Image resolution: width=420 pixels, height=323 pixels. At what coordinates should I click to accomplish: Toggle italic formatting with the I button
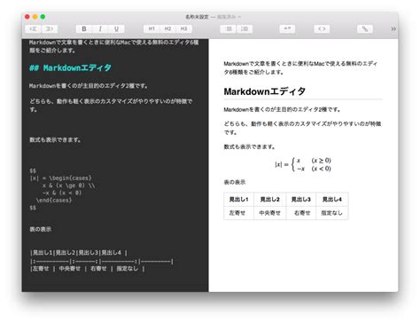(x=100, y=28)
